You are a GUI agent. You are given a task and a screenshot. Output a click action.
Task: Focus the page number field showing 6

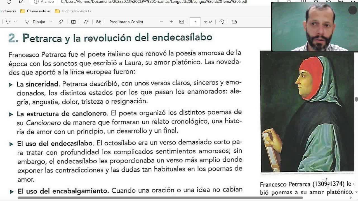point(195,22)
